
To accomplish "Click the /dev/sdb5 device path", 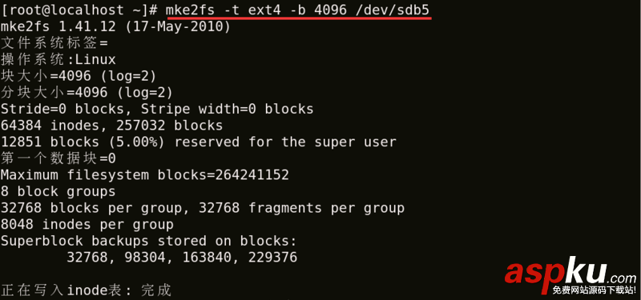I will [393, 10].
